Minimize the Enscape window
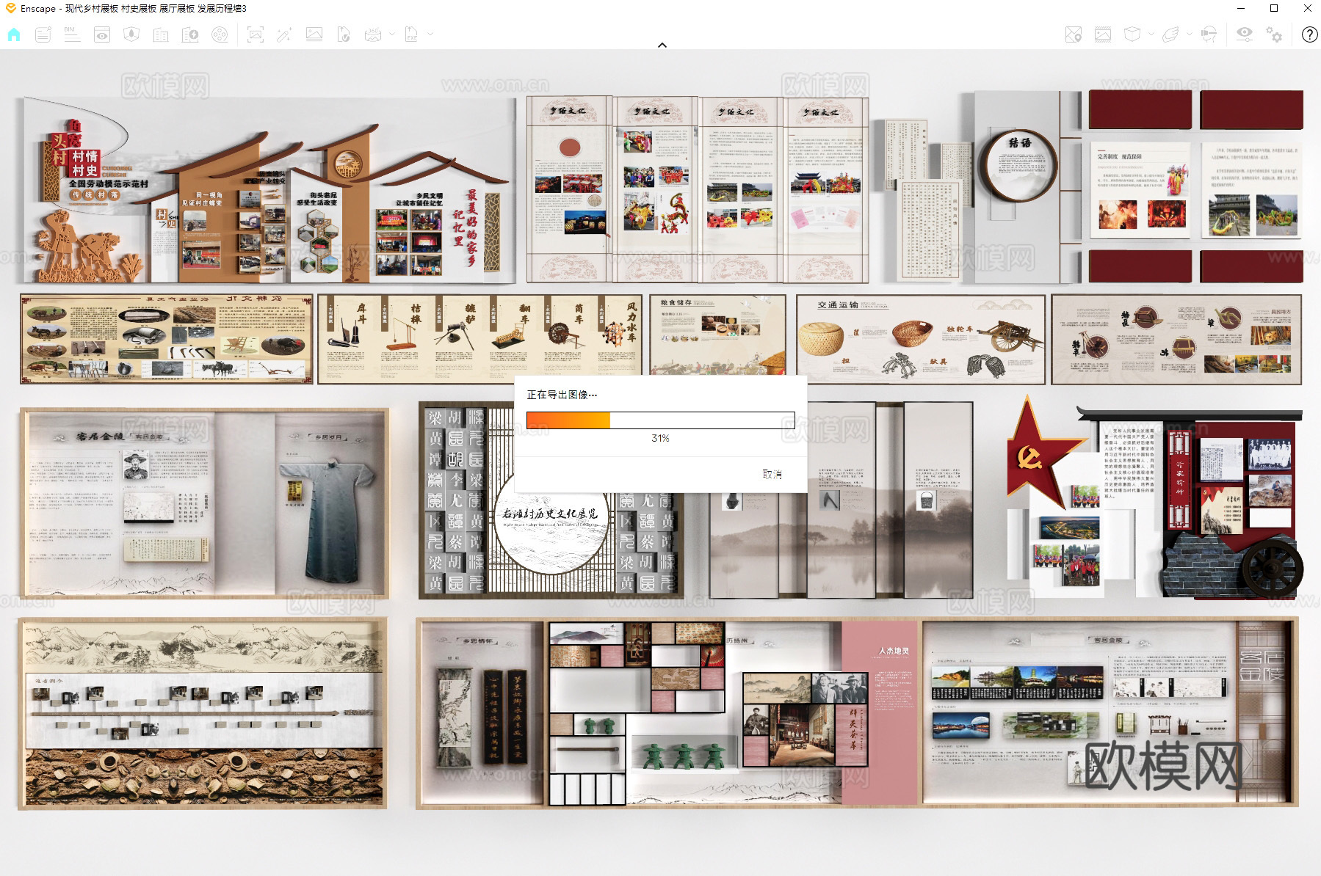The image size is (1321, 876). pos(1241,8)
